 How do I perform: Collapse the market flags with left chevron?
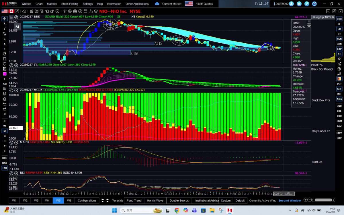point(17,11)
